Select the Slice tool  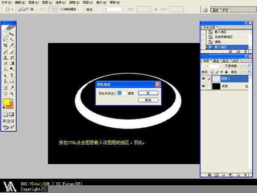(x=12, y=45)
